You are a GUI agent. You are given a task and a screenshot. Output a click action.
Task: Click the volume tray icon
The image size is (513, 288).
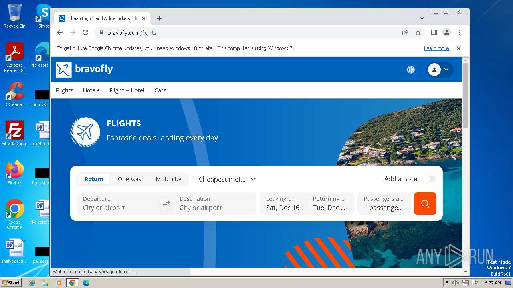(456, 283)
